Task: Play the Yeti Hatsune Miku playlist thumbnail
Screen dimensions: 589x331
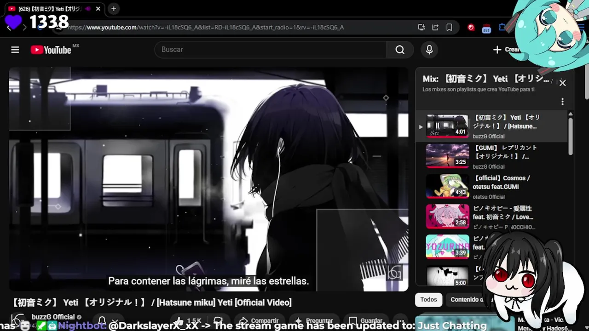Action: (447, 126)
